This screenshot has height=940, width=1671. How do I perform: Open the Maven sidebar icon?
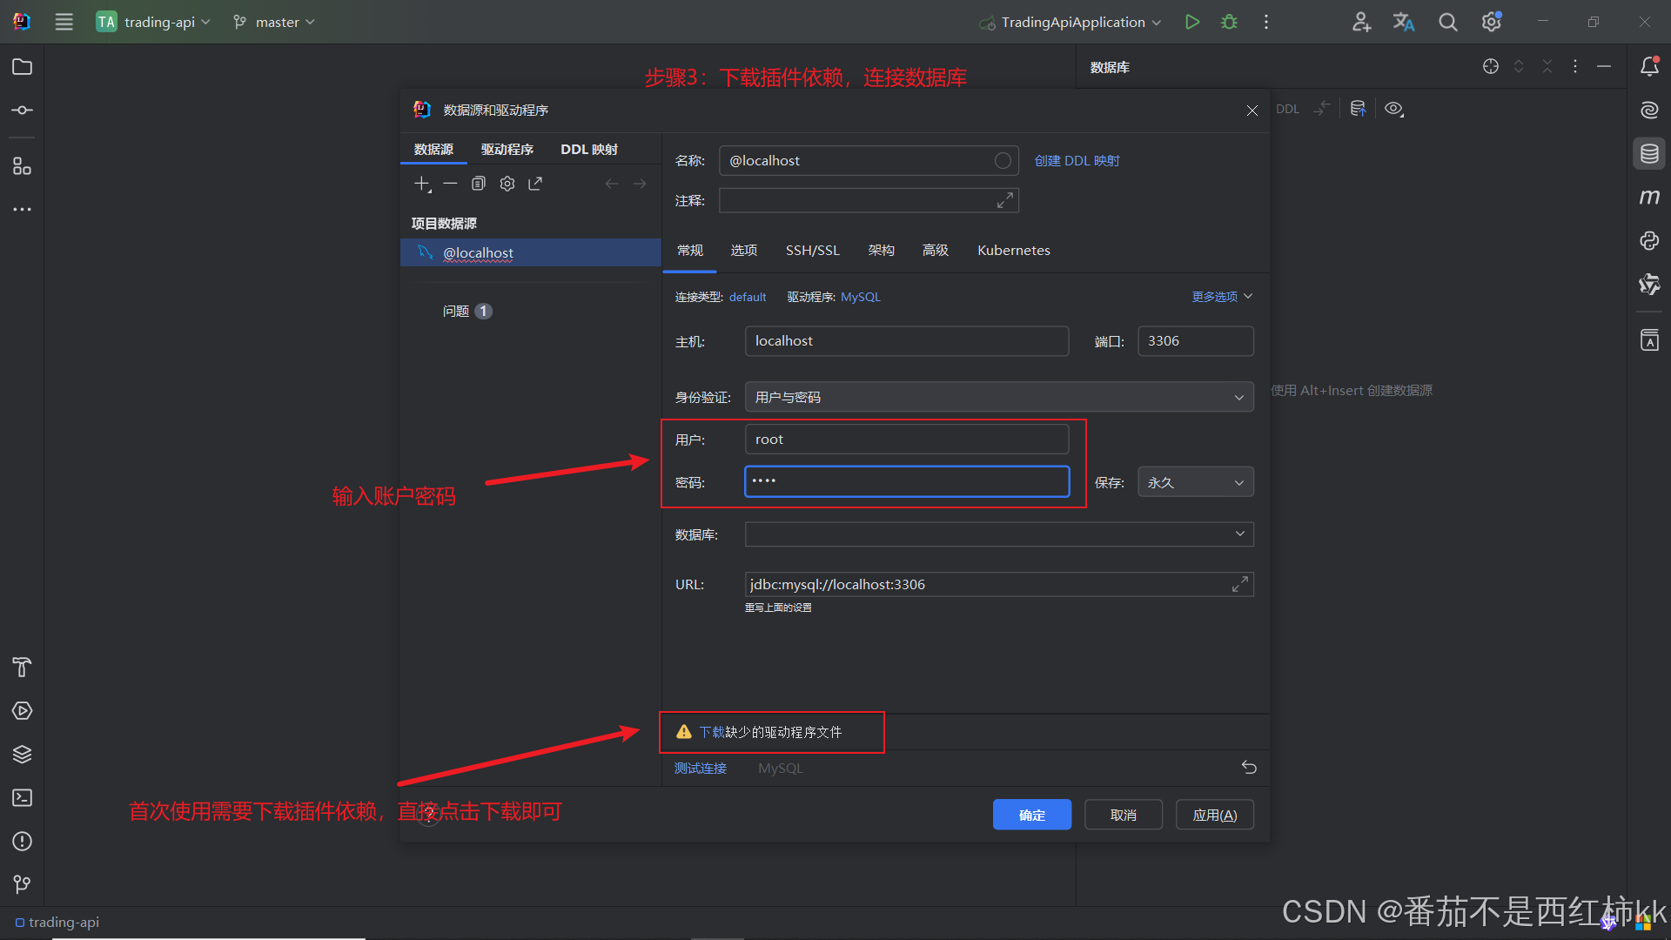[x=1649, y=197]
